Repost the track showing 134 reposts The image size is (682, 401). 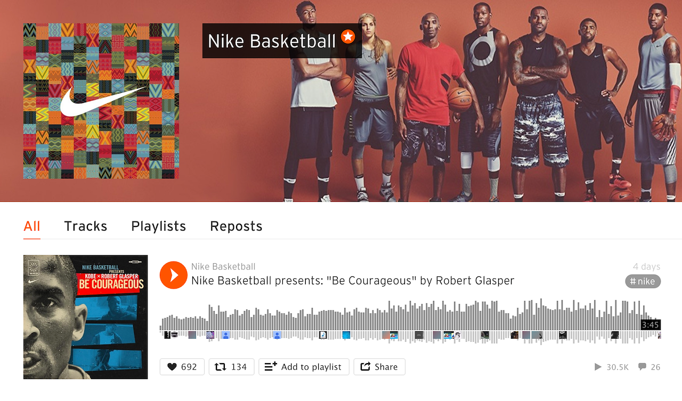(231, 367)
